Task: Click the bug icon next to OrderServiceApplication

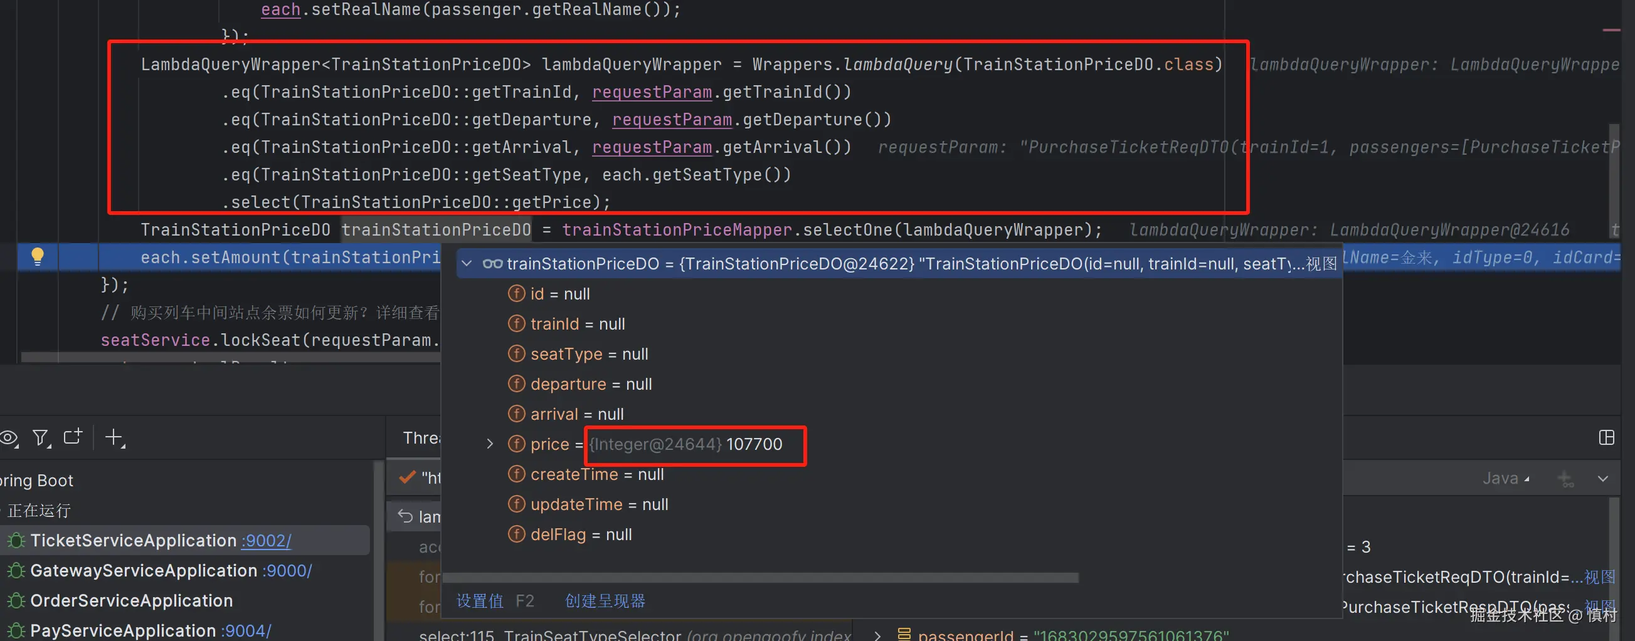Action: (16, 600)
